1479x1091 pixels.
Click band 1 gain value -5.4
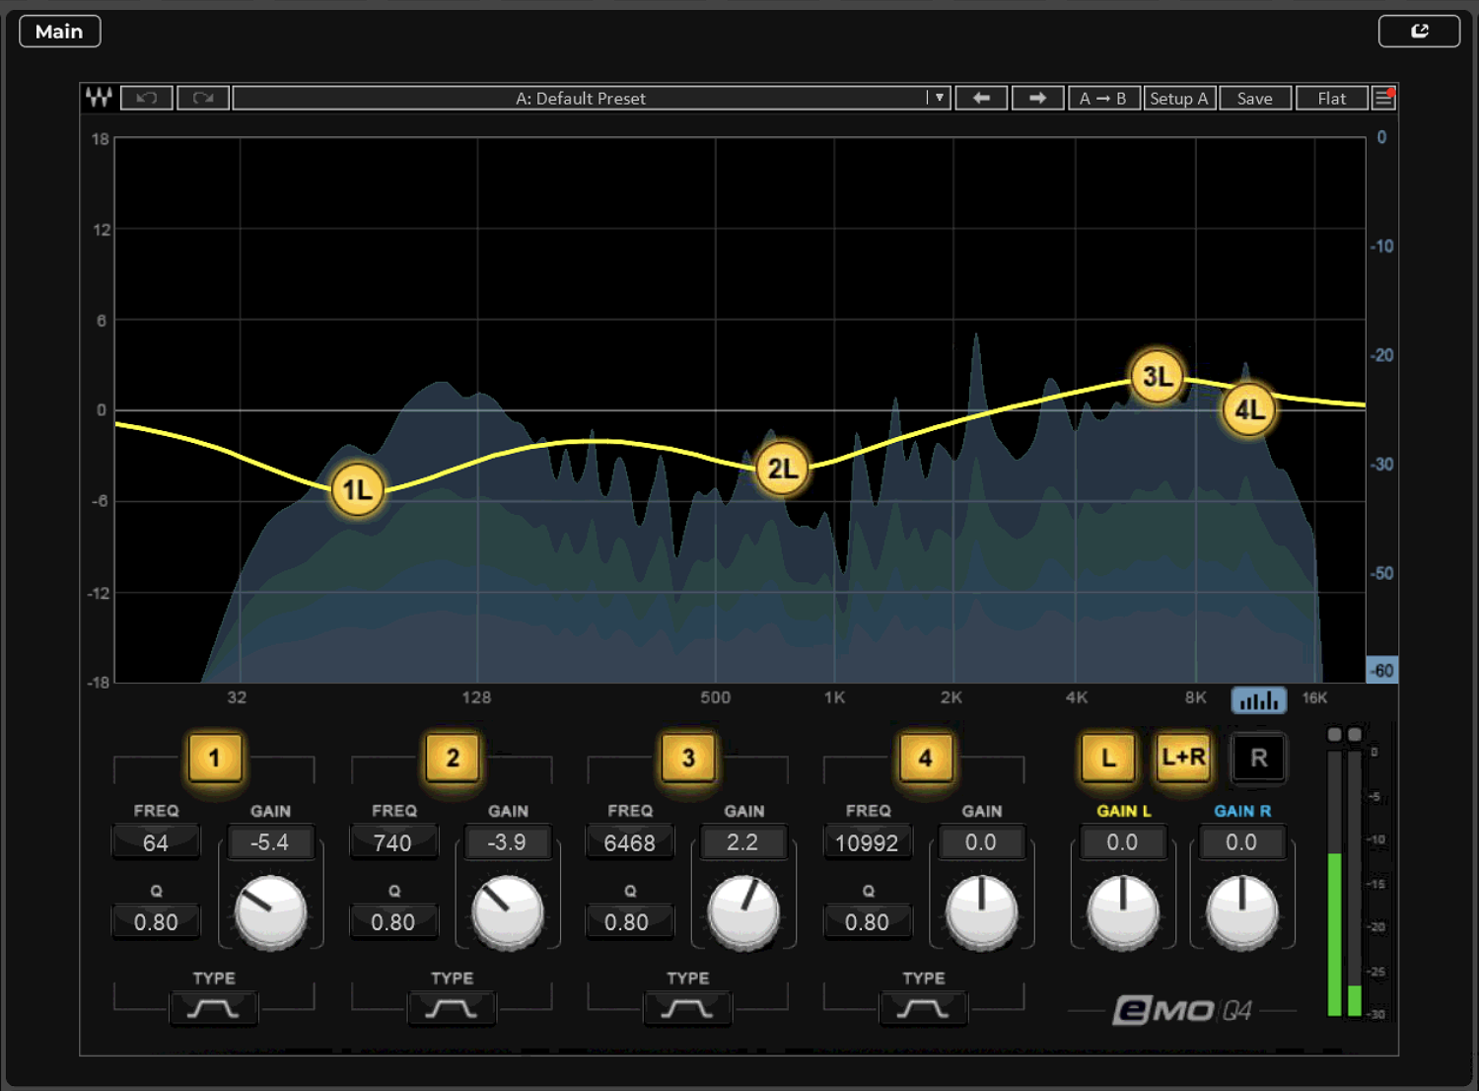270,842
